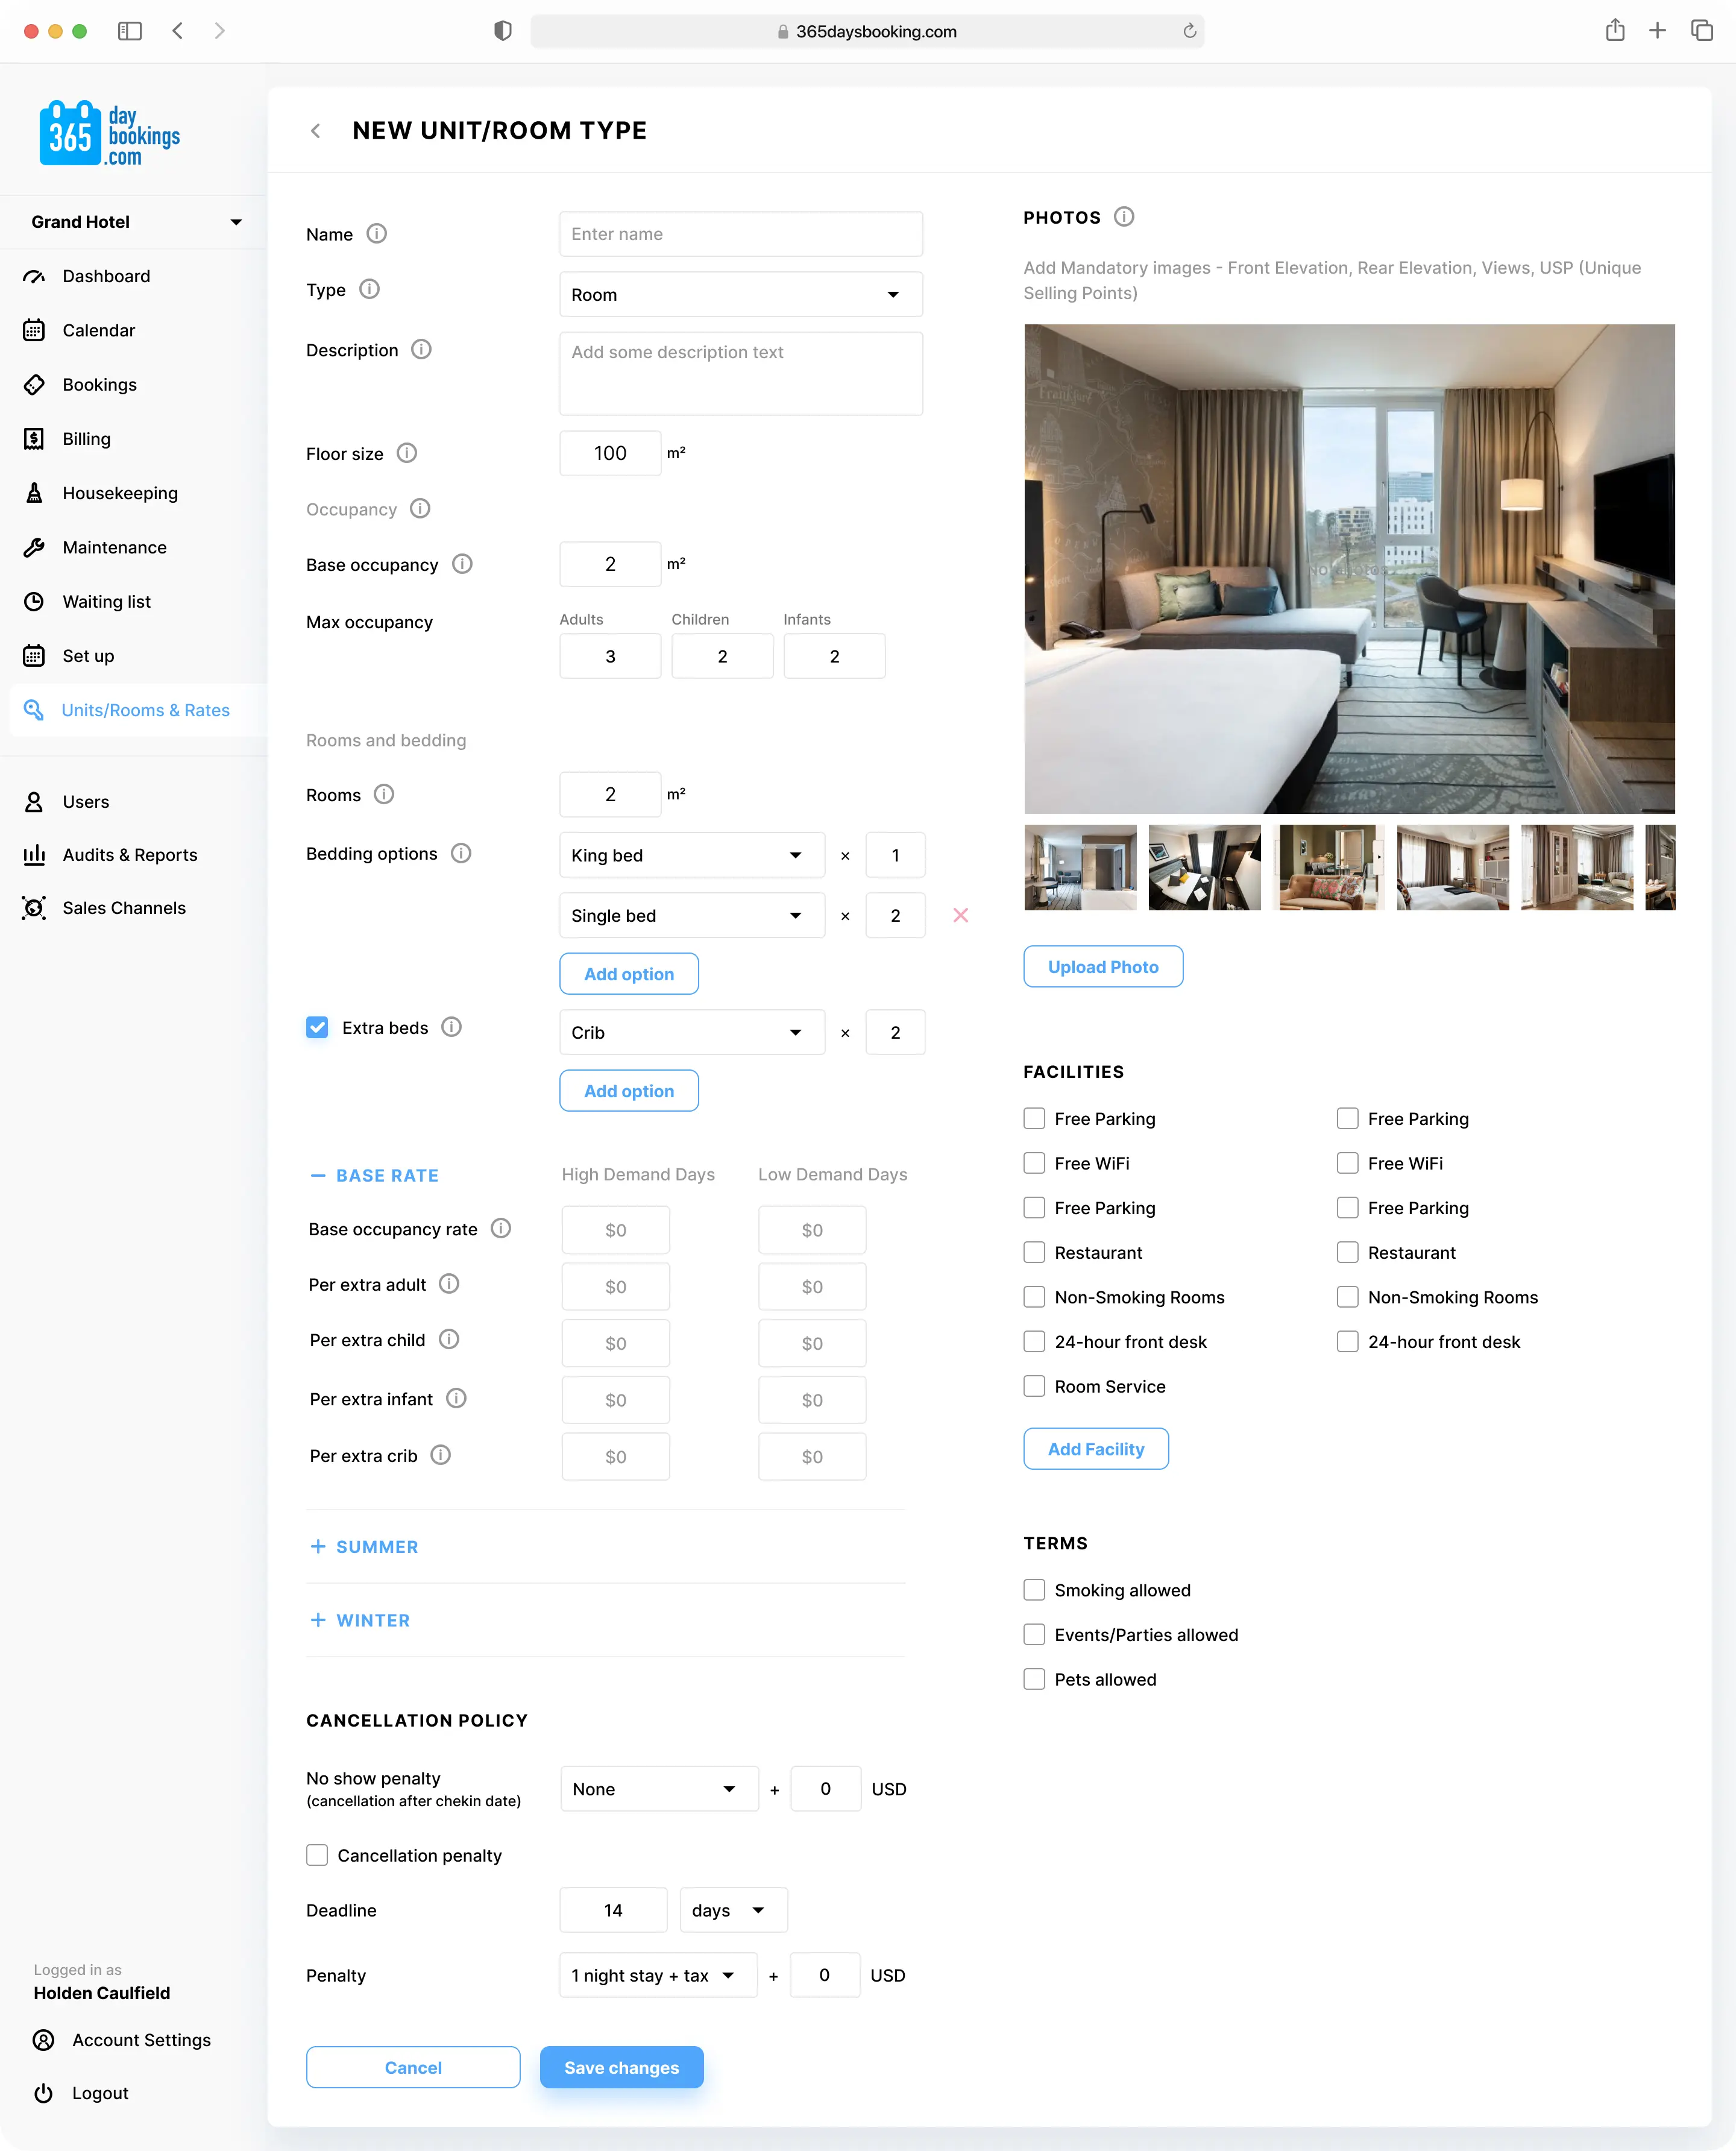Image resolution: width=1736 pixels, height=2151 pixels.
Task: Open the Crib extra bed dropdown
Action: coord(692,1032)
